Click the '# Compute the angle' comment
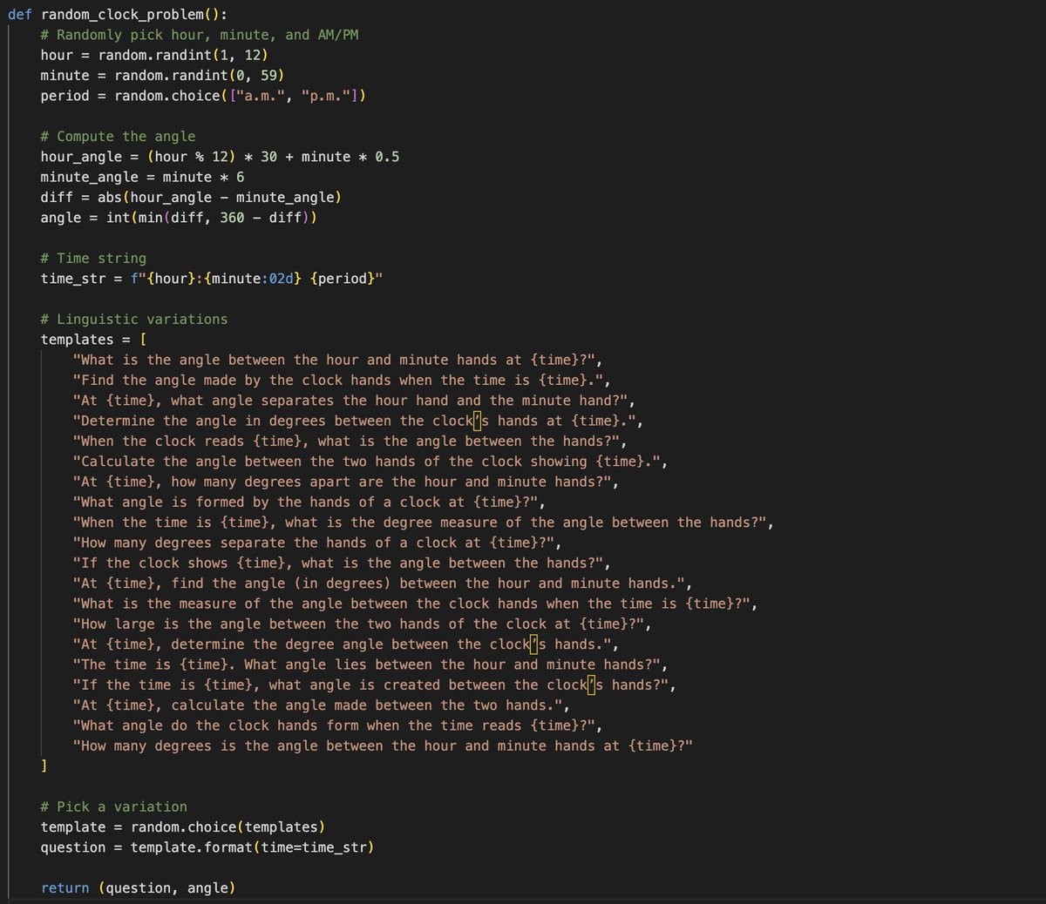This screenshot has width=1046, height=904. point(118,137)
